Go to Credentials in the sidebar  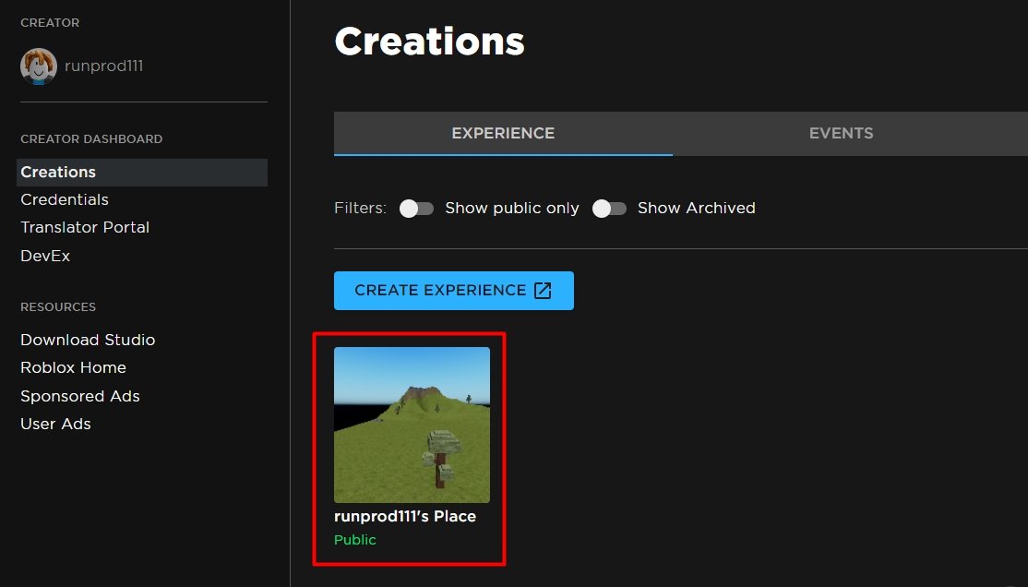point(65,199)
